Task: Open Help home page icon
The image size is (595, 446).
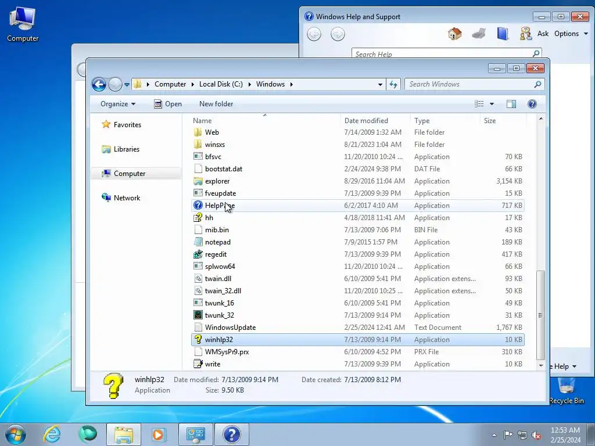Action: [454, 34]
